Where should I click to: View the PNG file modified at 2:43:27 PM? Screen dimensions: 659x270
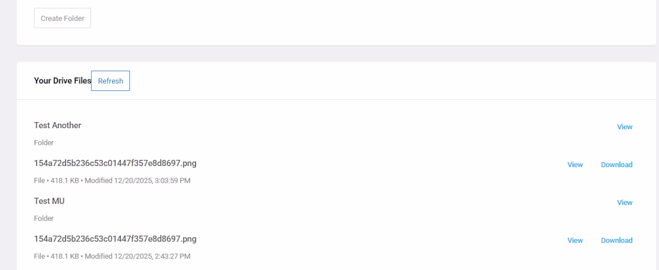[575, 240]
